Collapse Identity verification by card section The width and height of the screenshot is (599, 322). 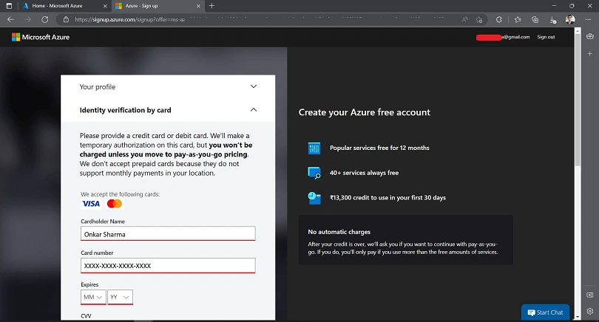(x=168, y=110)
